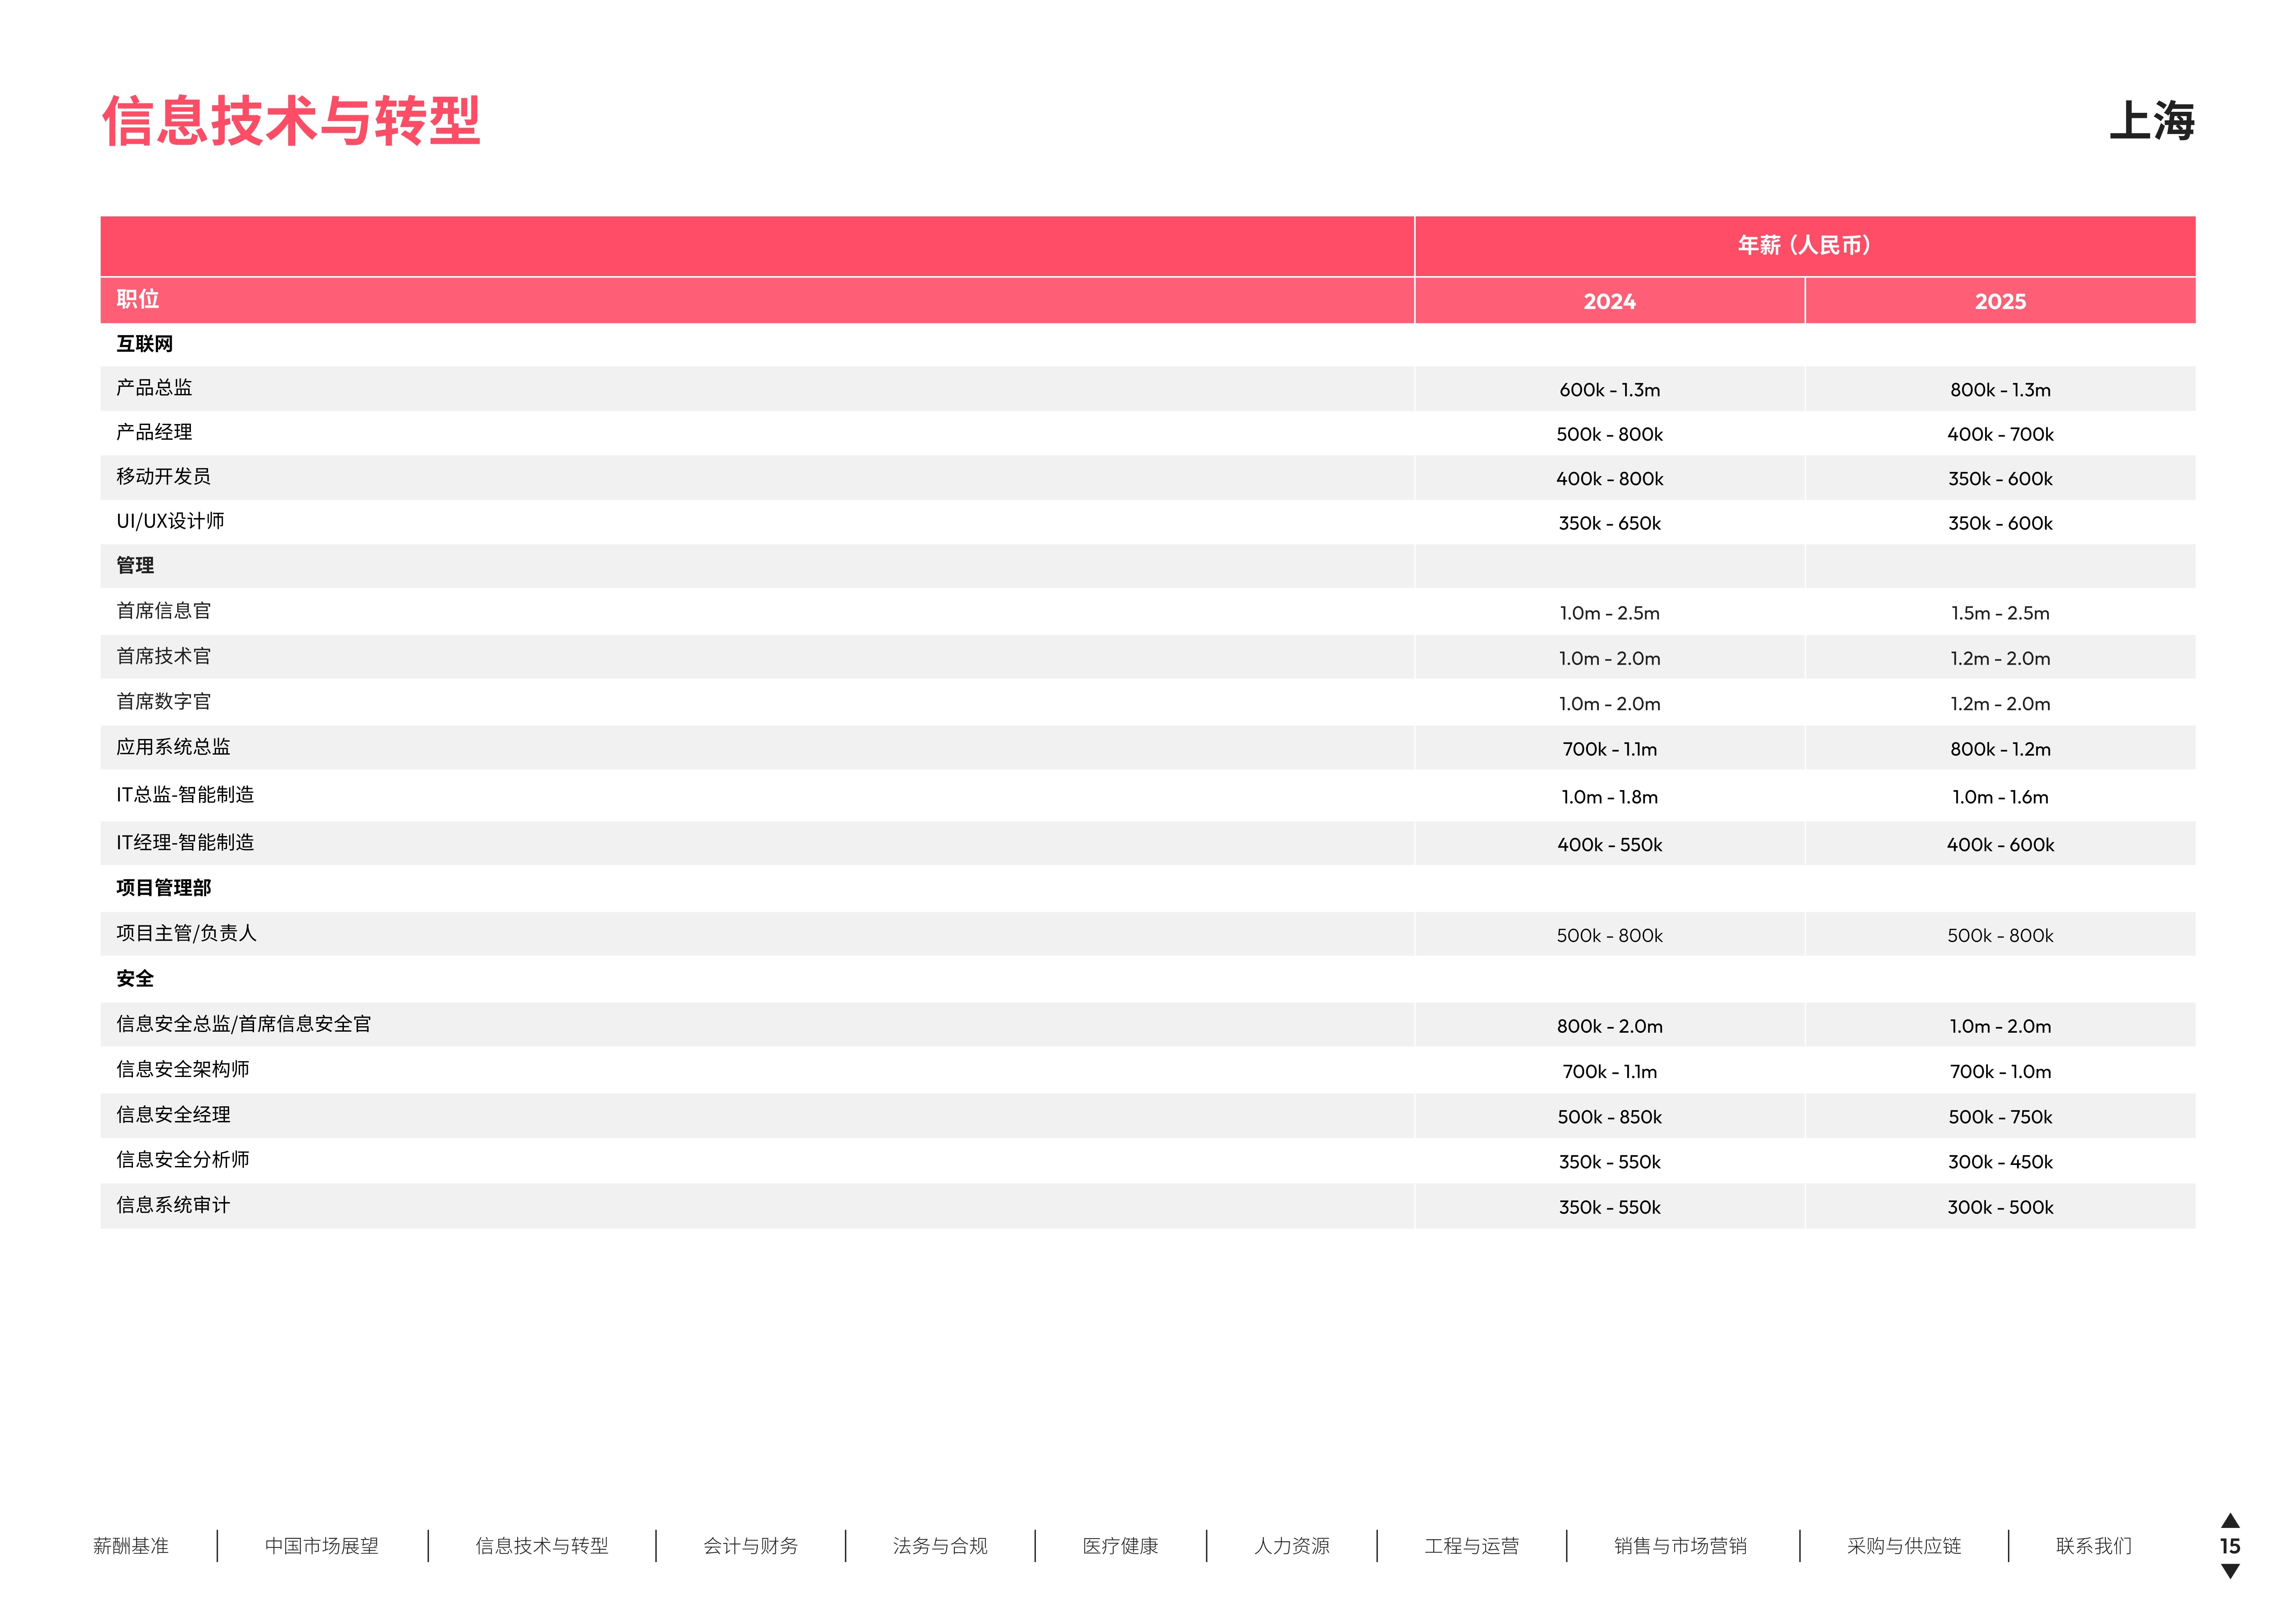Open the 薪酬基准 navigation link

coord(131,1546)
